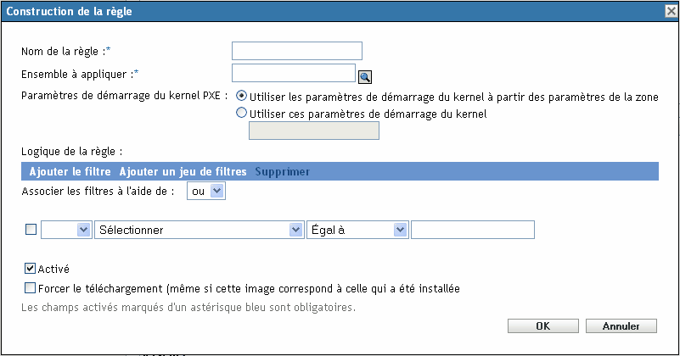
Task: Click Supprimer in filter bar
Action: tap(283, 171)
